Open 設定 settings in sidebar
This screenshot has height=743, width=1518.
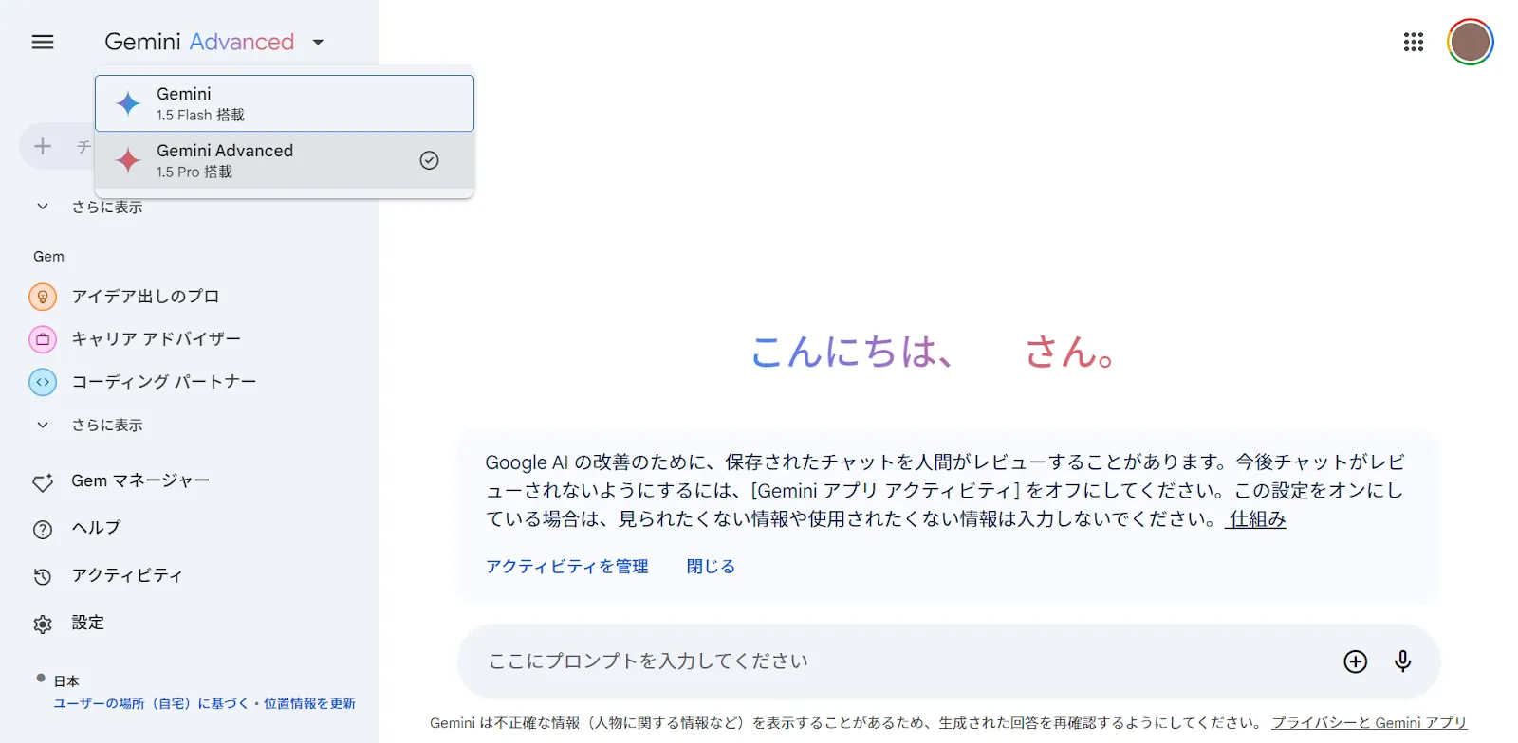pos(88,624)
